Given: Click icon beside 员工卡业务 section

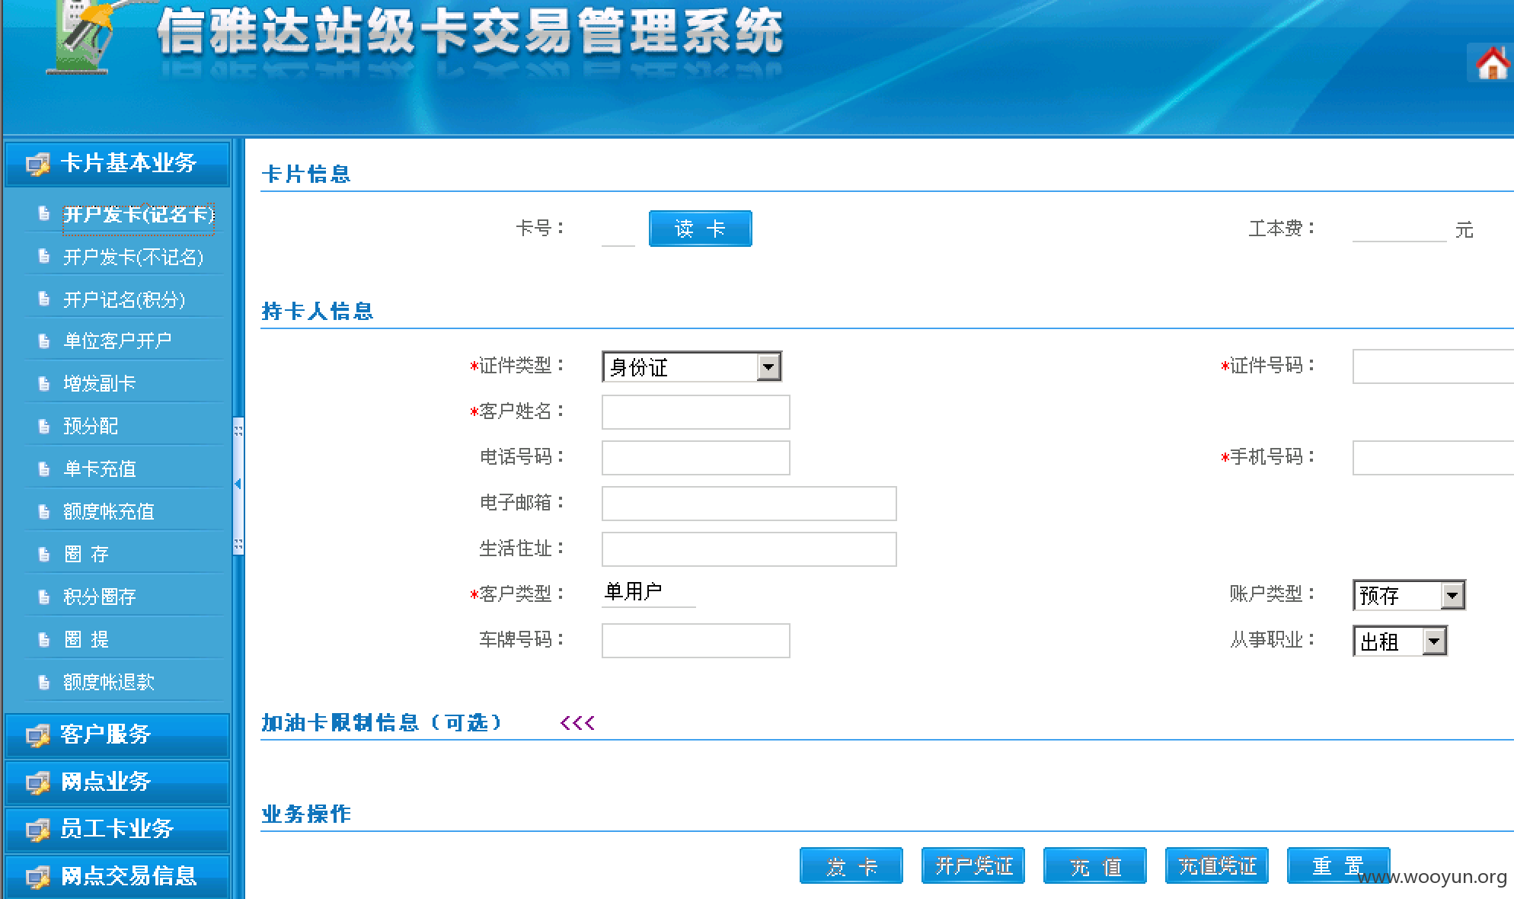Looking at the screenshot, I should coord(37,830).
